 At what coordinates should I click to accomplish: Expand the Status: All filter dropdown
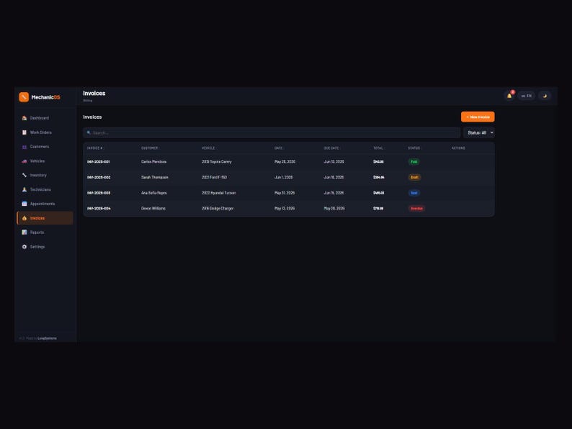(x=479, y=132)
